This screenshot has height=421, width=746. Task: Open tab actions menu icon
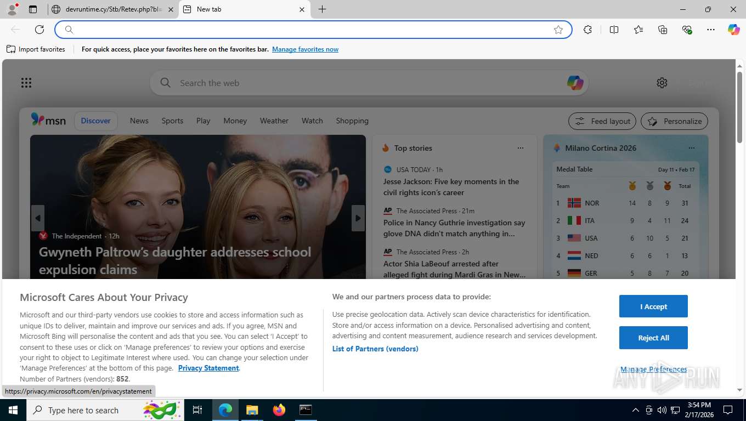tap(33, 9)
